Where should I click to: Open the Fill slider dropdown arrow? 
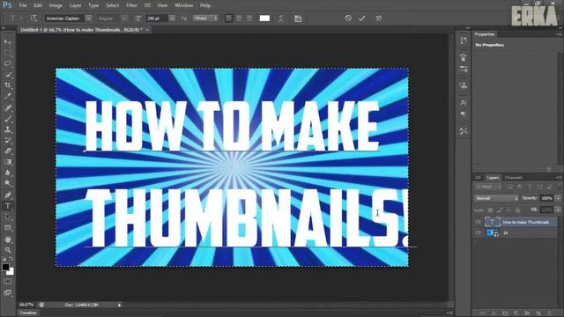click(558, 210)
